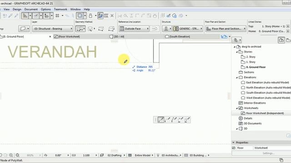This screenshot has width=291, height=163.
Task: Select 1. Story in navigator
Action: point(251,62)
